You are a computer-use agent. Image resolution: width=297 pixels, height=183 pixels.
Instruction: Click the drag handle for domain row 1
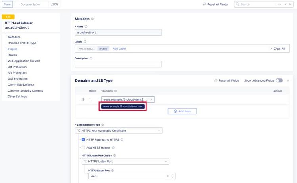click(83, 99)
